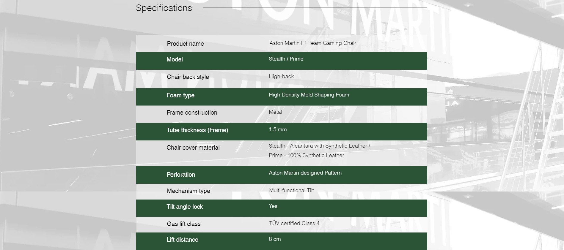Click the Model row label
564x250 pixels.
pyautogui.click(x=175, y=59)
